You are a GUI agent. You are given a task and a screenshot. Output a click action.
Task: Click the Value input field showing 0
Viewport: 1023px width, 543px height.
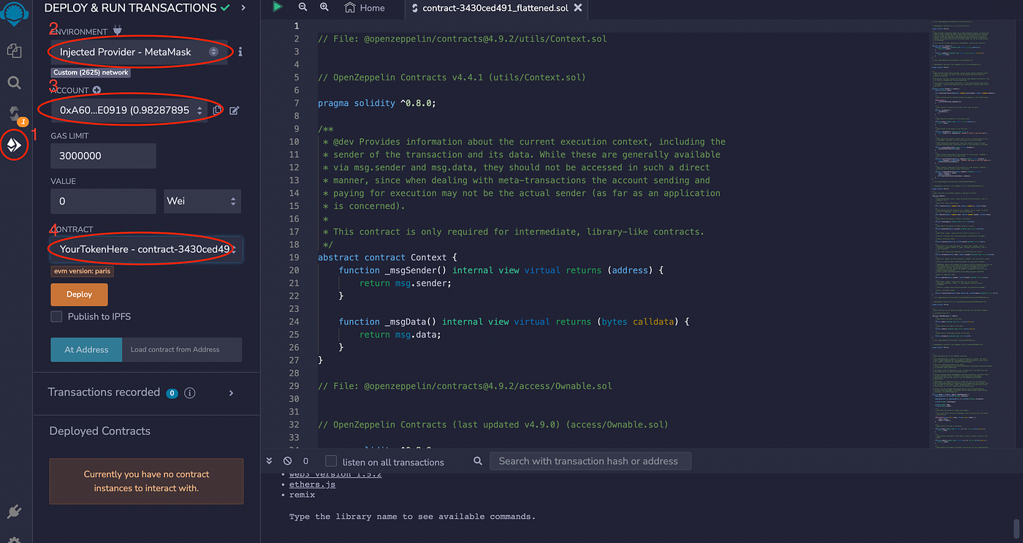(103, 201)
